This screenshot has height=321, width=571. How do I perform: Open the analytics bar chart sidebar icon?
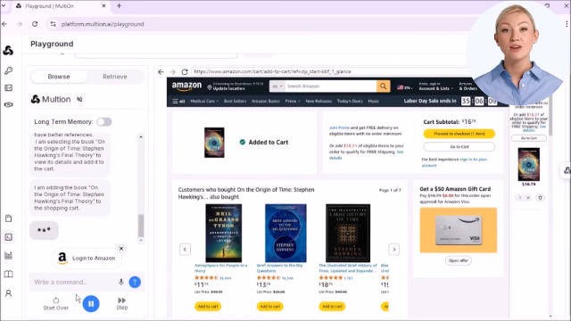8,255
